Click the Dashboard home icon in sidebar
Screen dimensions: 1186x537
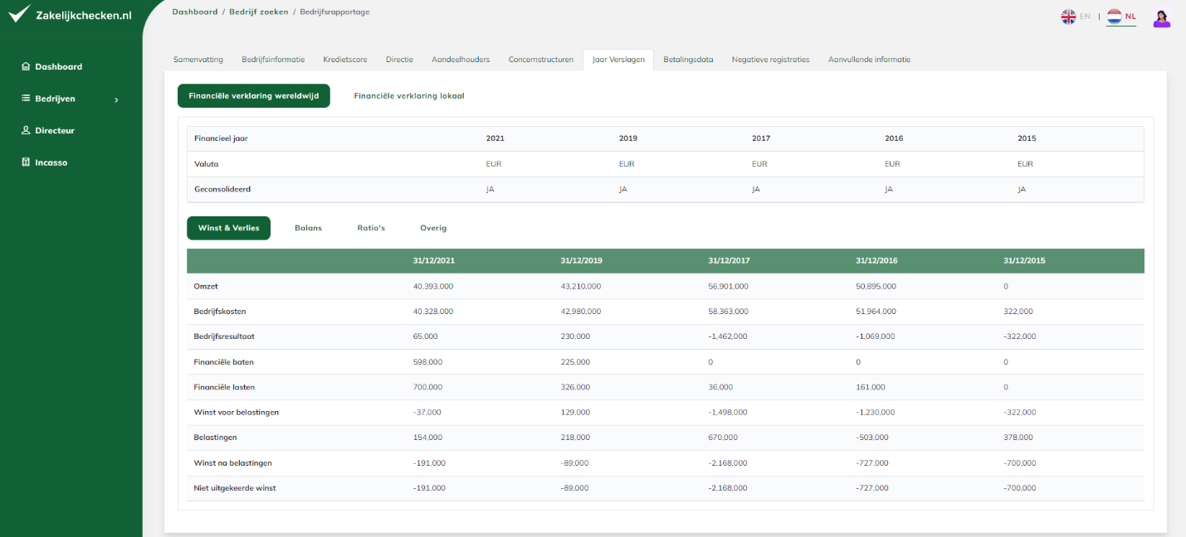click(26, 66)
